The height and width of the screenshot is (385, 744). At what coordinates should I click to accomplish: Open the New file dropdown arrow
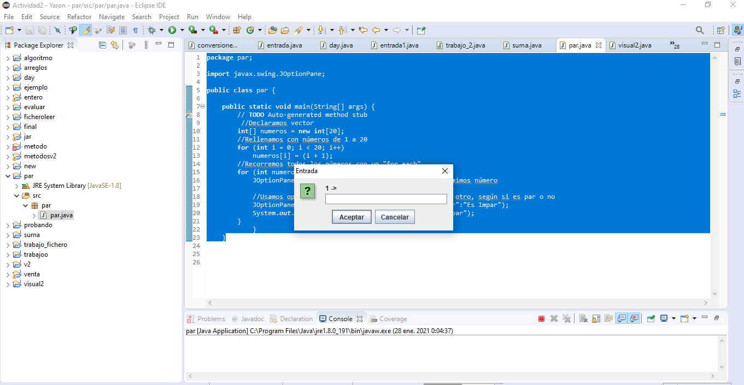19,30
